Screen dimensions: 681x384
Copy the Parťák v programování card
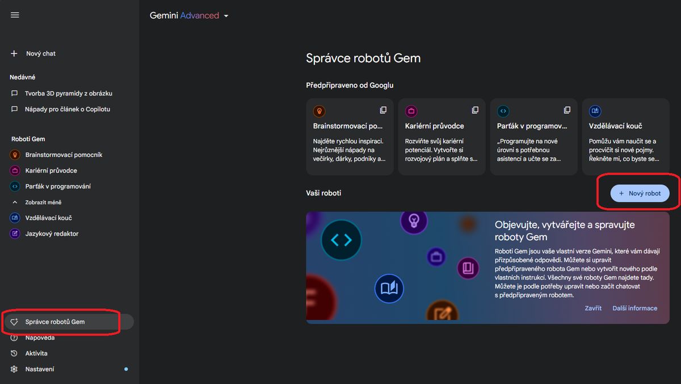pos(567,110)
